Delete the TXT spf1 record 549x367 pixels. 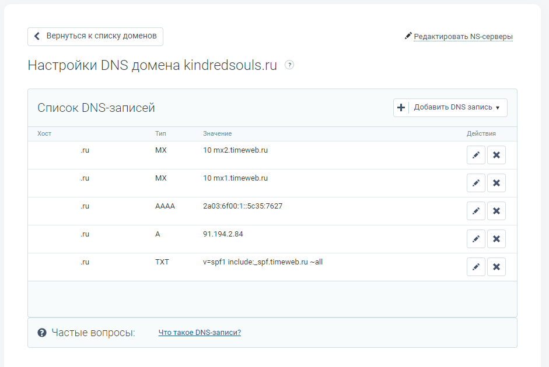pos(496,267)
